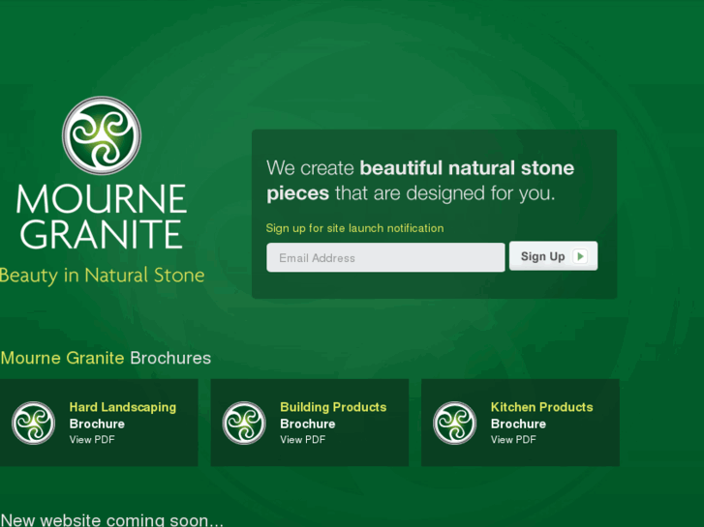Click the Sign Up button
The height and width of the screenshot is (527, 704).
pos(553,256)
